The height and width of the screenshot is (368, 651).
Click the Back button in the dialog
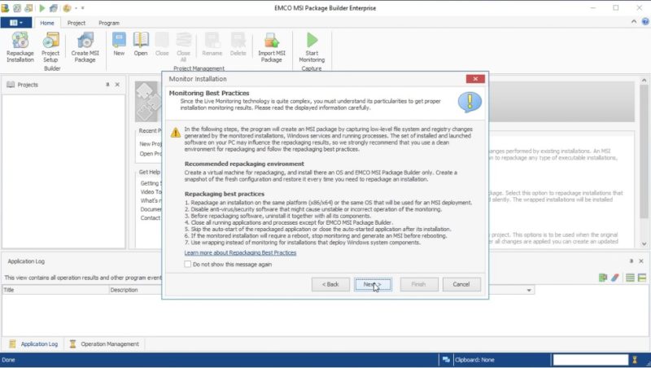[330, 284]
